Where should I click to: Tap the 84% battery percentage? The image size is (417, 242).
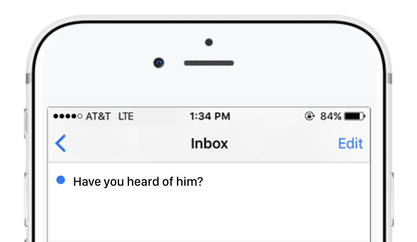(331, 116)
